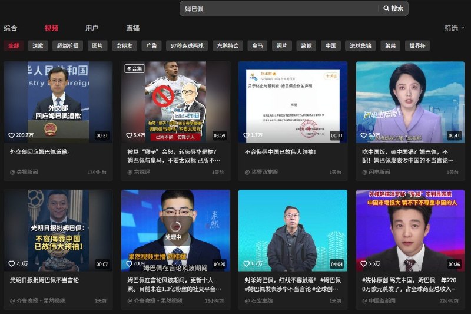The height and width of the screenshot is (314, 471).
Task: Visit the @诸暨西施眼 author profile
Action: [261, 172]
